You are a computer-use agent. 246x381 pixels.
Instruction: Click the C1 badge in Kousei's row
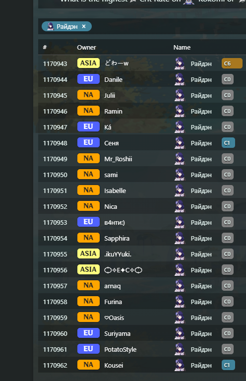pos(228,365)
